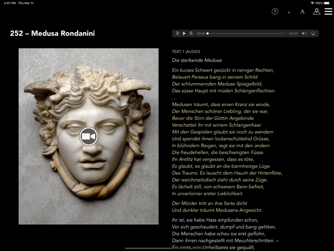Select the title '252 – Medusa Rondanini'
Image resolution: width=334 pixels, height=251 pixels.
(52, 33)
